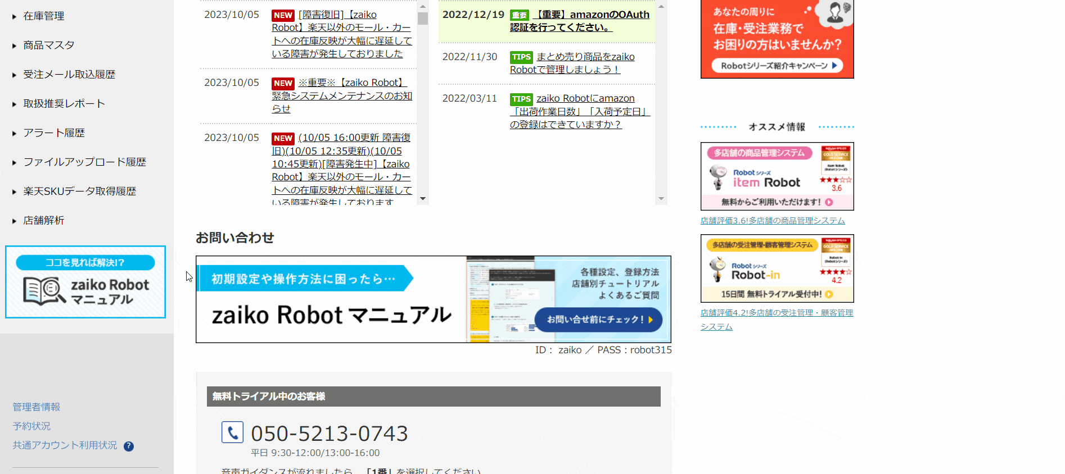Screen dimensions: 1065x474
Task: Click the NEW badge on the 障害復旧 news item
Action: (x=283, y=15)
